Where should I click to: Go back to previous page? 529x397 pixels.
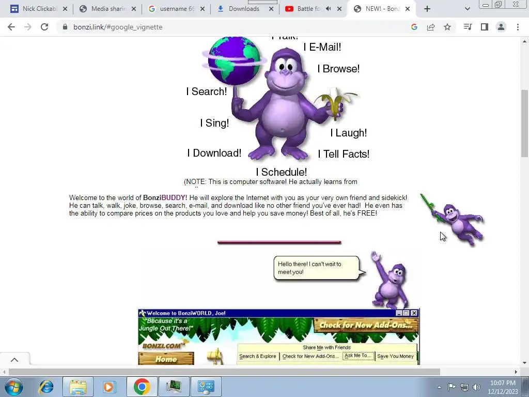pos(11,27)
